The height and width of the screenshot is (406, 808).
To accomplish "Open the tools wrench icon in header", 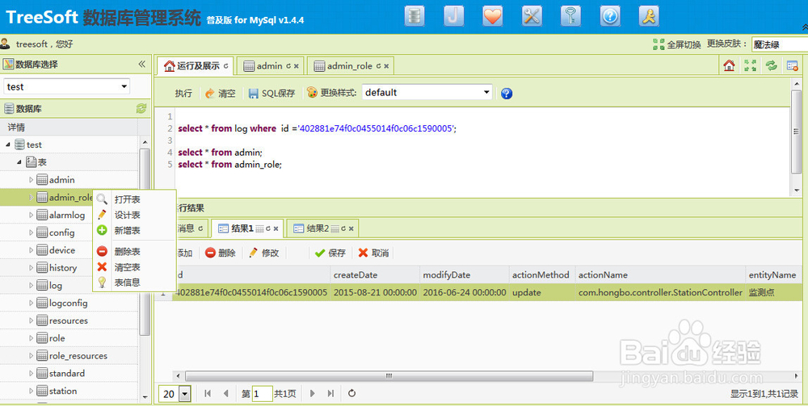I will tap(532, 16).
